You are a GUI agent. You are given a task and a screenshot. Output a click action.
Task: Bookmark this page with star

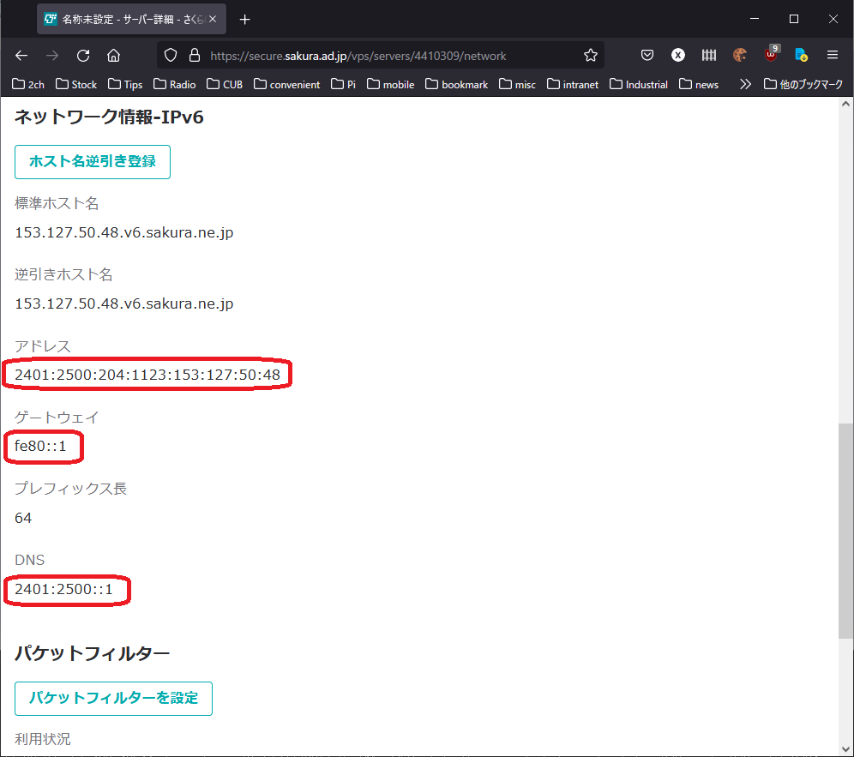[591, 55]
